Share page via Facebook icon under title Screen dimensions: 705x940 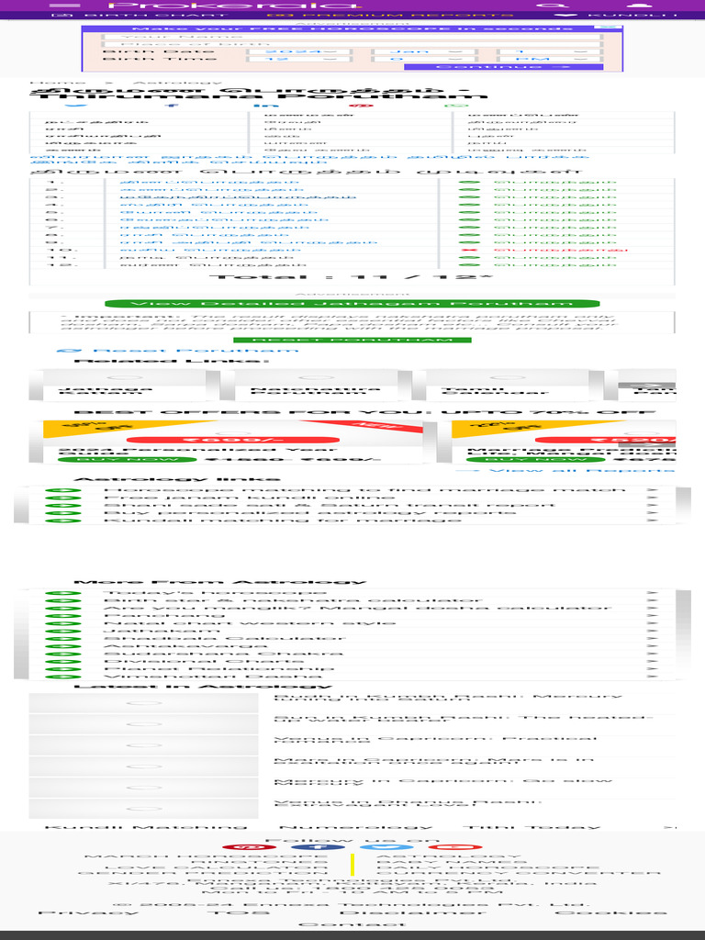coord(172,106)
